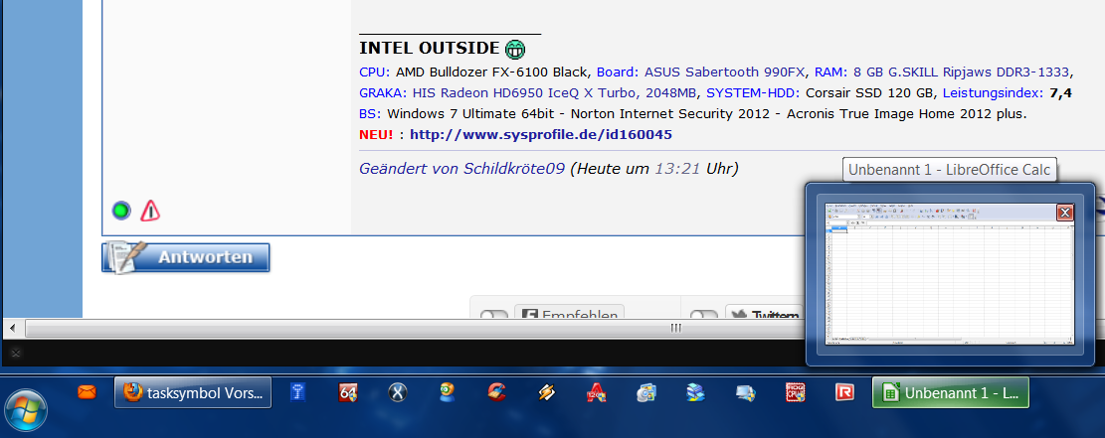Launch the red C swirl taskbar icon
The width and height of the screenshot is (1105, 438).
(x=497, y=392)
